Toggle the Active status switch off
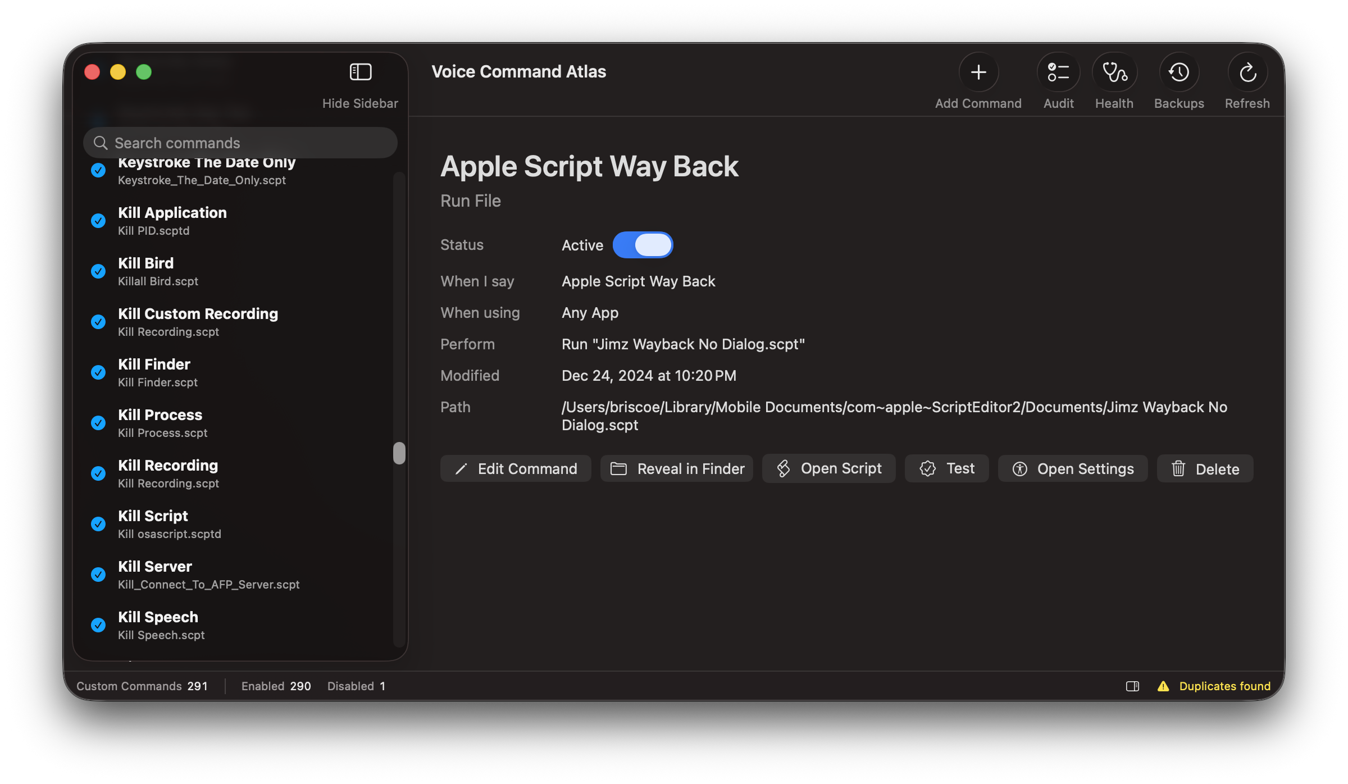This screenshot has height=784, width=1348. coord(643,245)
